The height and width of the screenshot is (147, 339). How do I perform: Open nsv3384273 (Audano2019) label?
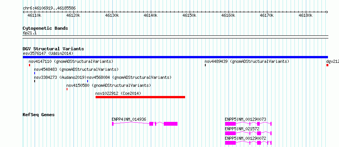(x=60, y=77)
